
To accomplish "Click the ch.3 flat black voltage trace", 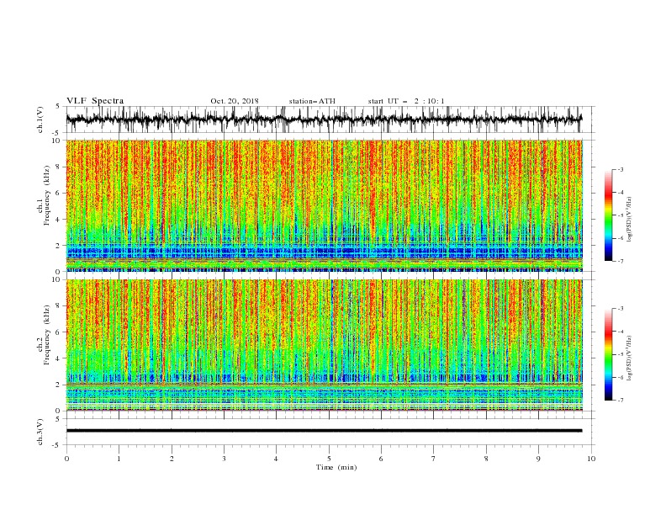I will pyautogui.click(x=324, y=431).
